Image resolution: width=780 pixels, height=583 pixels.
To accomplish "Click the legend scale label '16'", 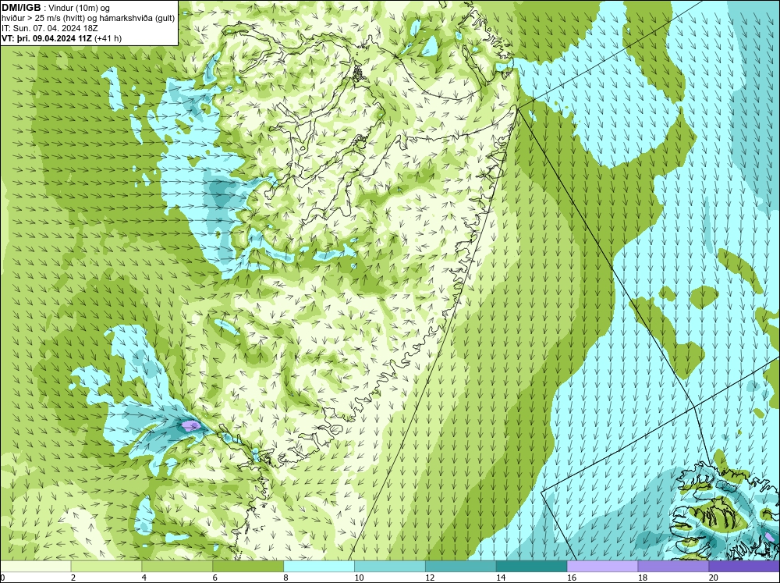I will coord(572,578).
